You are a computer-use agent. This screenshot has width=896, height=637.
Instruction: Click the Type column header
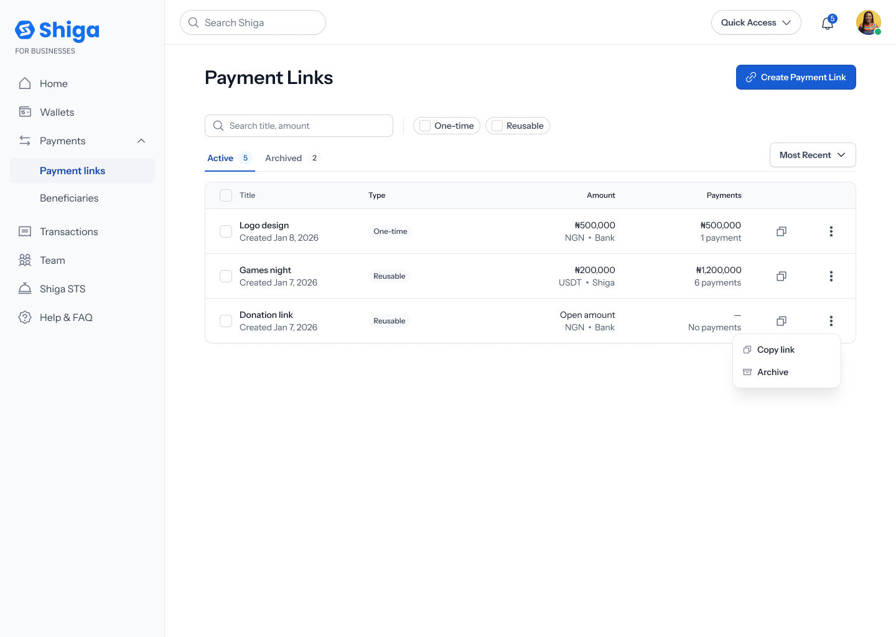tap(376, 195)
